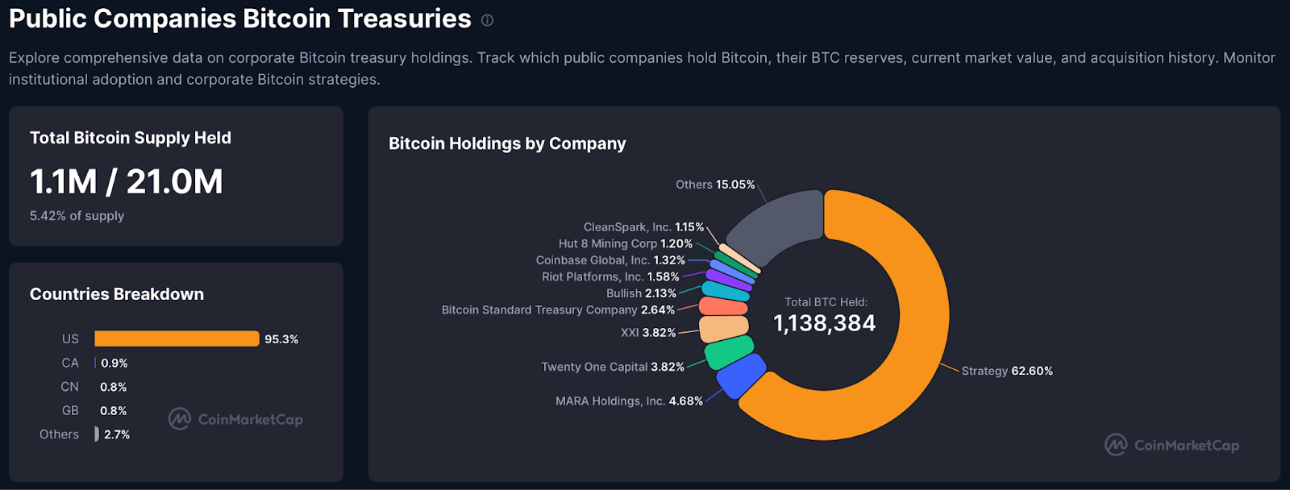Screen dimensions: 1290x490
Task: Click the Coinbase Global, Inc. 1.32% label
Action: (x=610, y=260)
